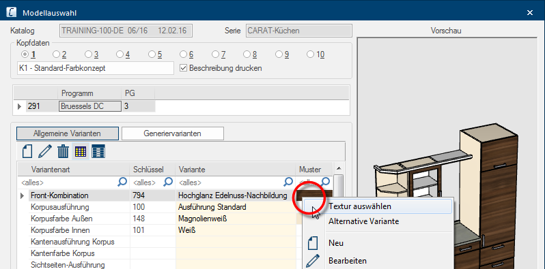Select Kopfdaten radio button 6

click(183, 54)
